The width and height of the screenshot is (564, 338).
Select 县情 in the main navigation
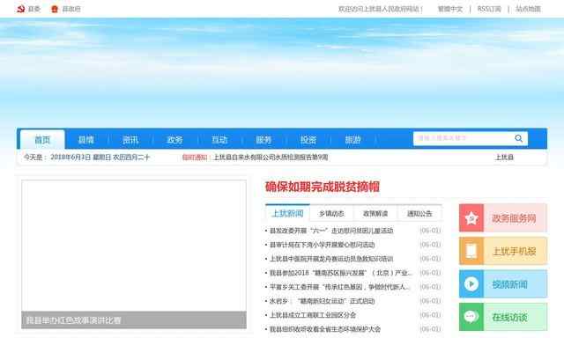tap(86, 140)
